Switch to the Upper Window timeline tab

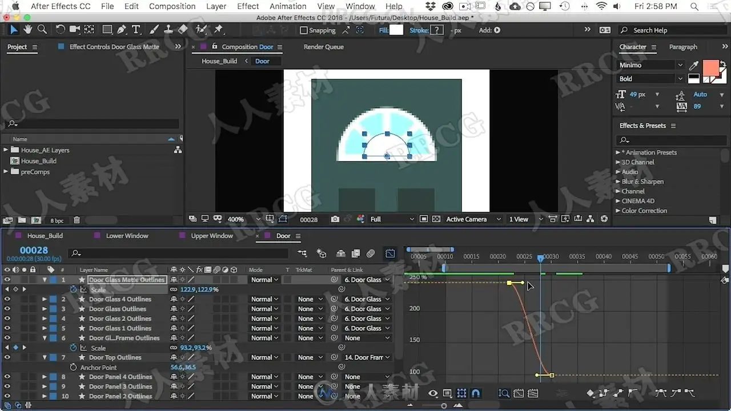[211, 236]
